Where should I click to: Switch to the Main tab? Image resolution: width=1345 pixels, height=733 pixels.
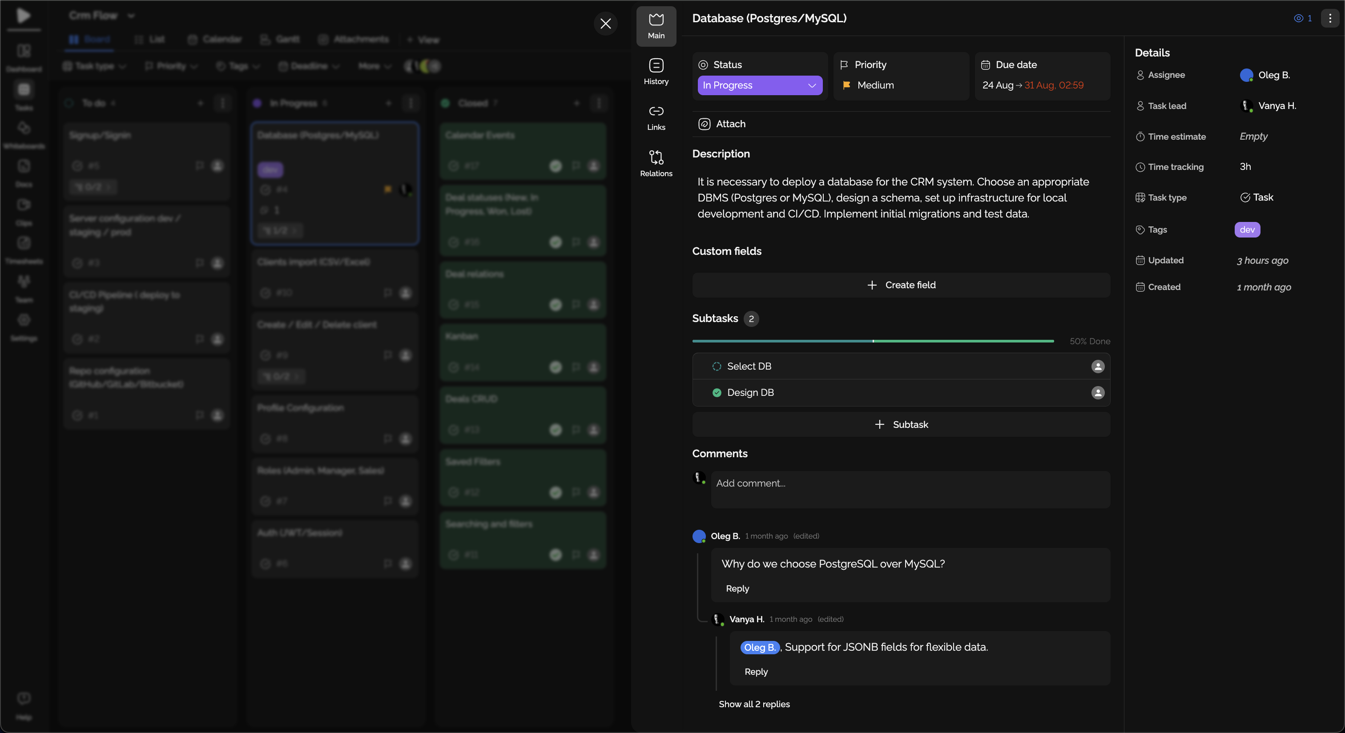pyautogui.click(x=656, y=26)
